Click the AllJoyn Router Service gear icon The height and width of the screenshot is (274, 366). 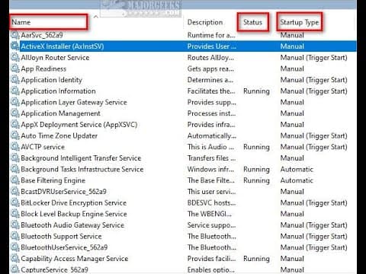[x=15, y=57]
